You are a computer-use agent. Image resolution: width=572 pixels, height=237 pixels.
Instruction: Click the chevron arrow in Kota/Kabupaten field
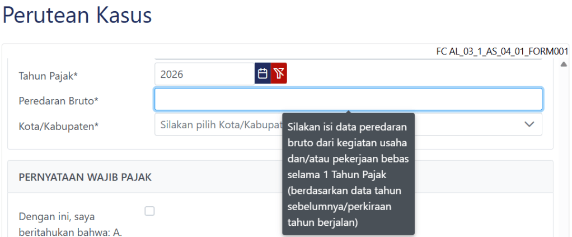pyautogui.click(x=529, y=124)
